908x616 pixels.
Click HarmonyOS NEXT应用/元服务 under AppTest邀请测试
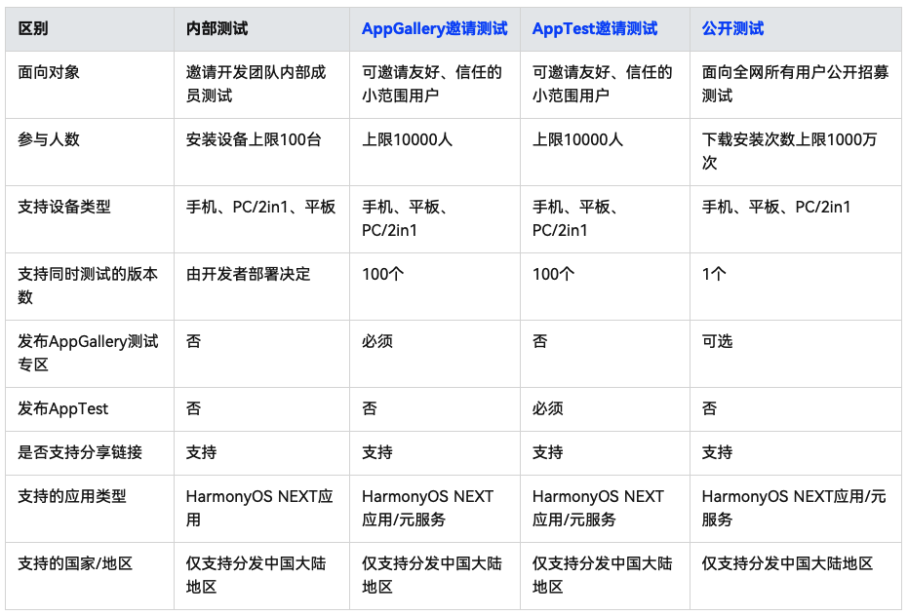point(598,508)
